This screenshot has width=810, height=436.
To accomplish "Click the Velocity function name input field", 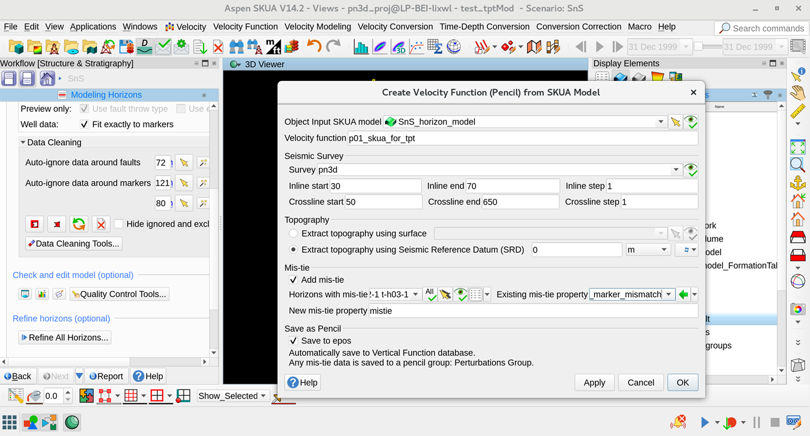I will coord(523,138).
